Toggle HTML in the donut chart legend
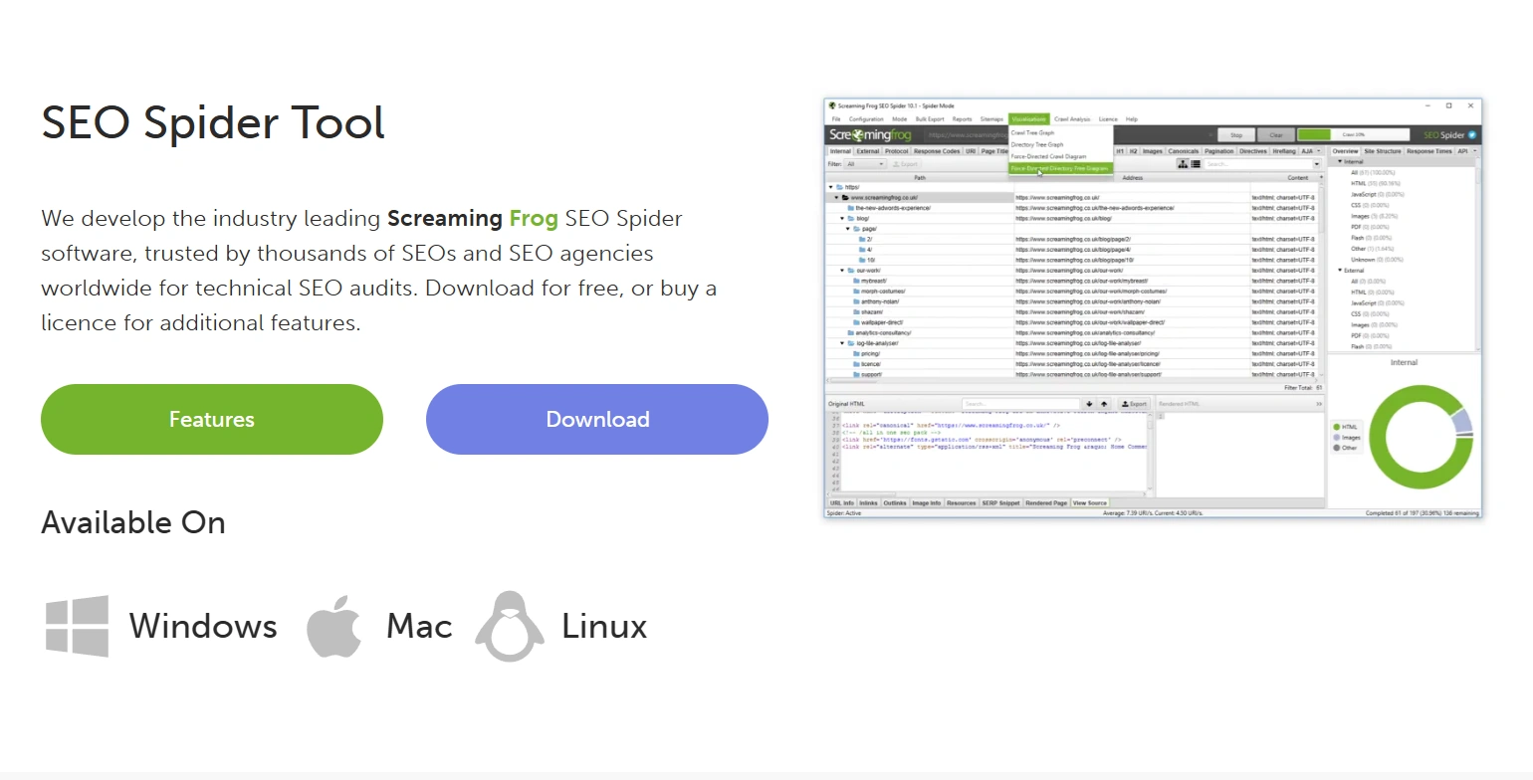The image size is (1533, 780). tap(1345, 426)
